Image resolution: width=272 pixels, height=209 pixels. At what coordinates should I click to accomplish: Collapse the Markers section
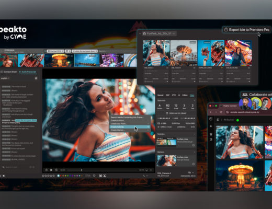(x=194, y=152)
